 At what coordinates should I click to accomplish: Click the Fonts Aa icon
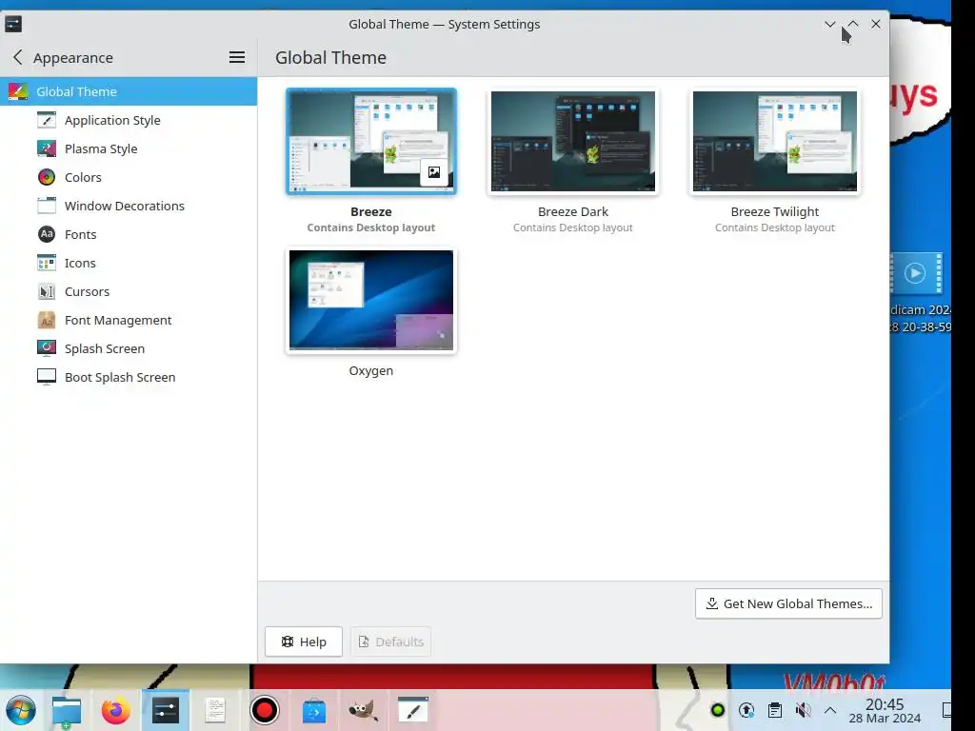(x=47, y=234)
